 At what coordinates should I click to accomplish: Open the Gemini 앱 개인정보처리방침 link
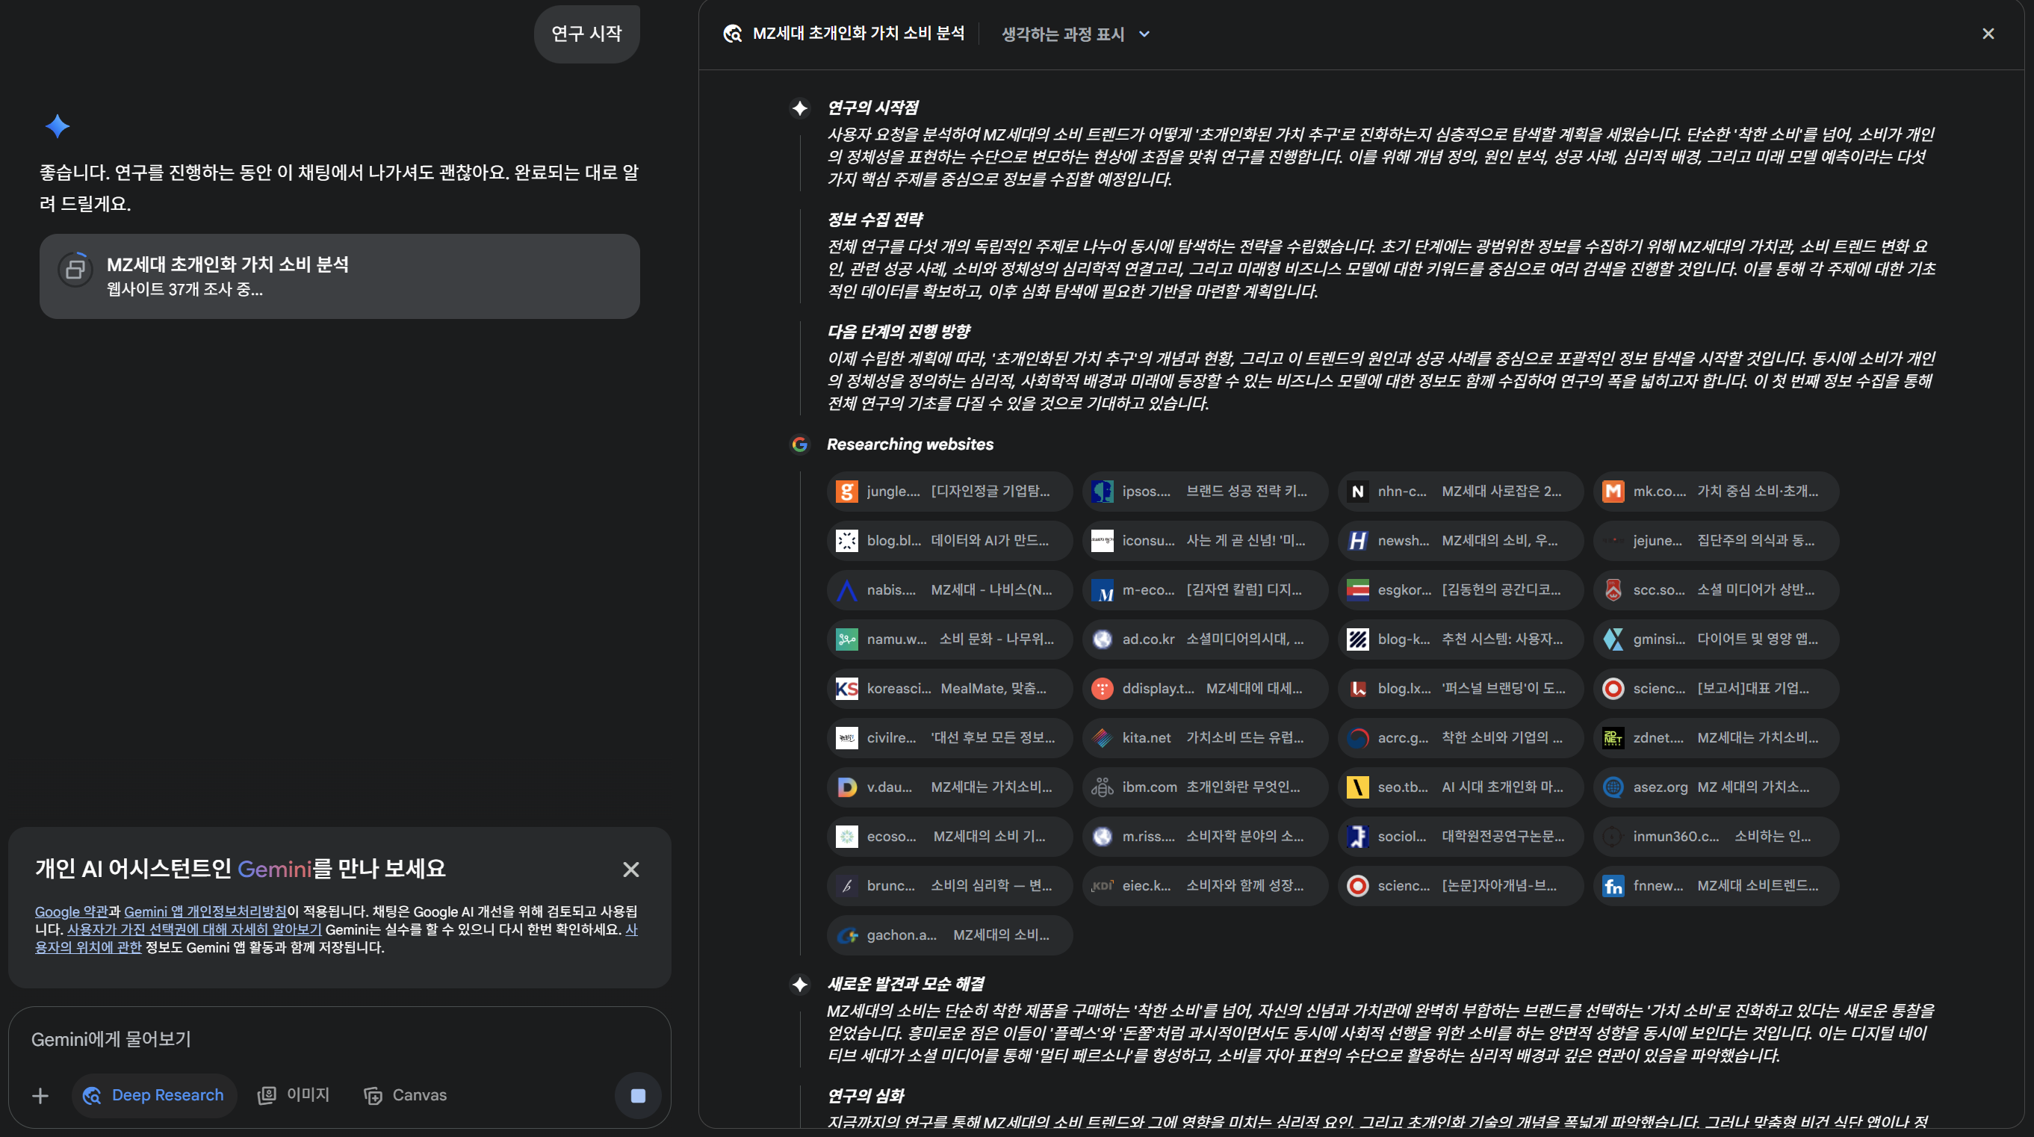[205, 911]
